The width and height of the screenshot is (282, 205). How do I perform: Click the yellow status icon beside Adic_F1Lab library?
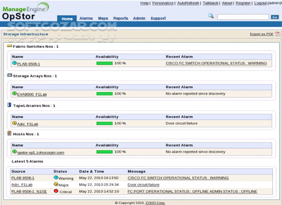tap(14, 123)
